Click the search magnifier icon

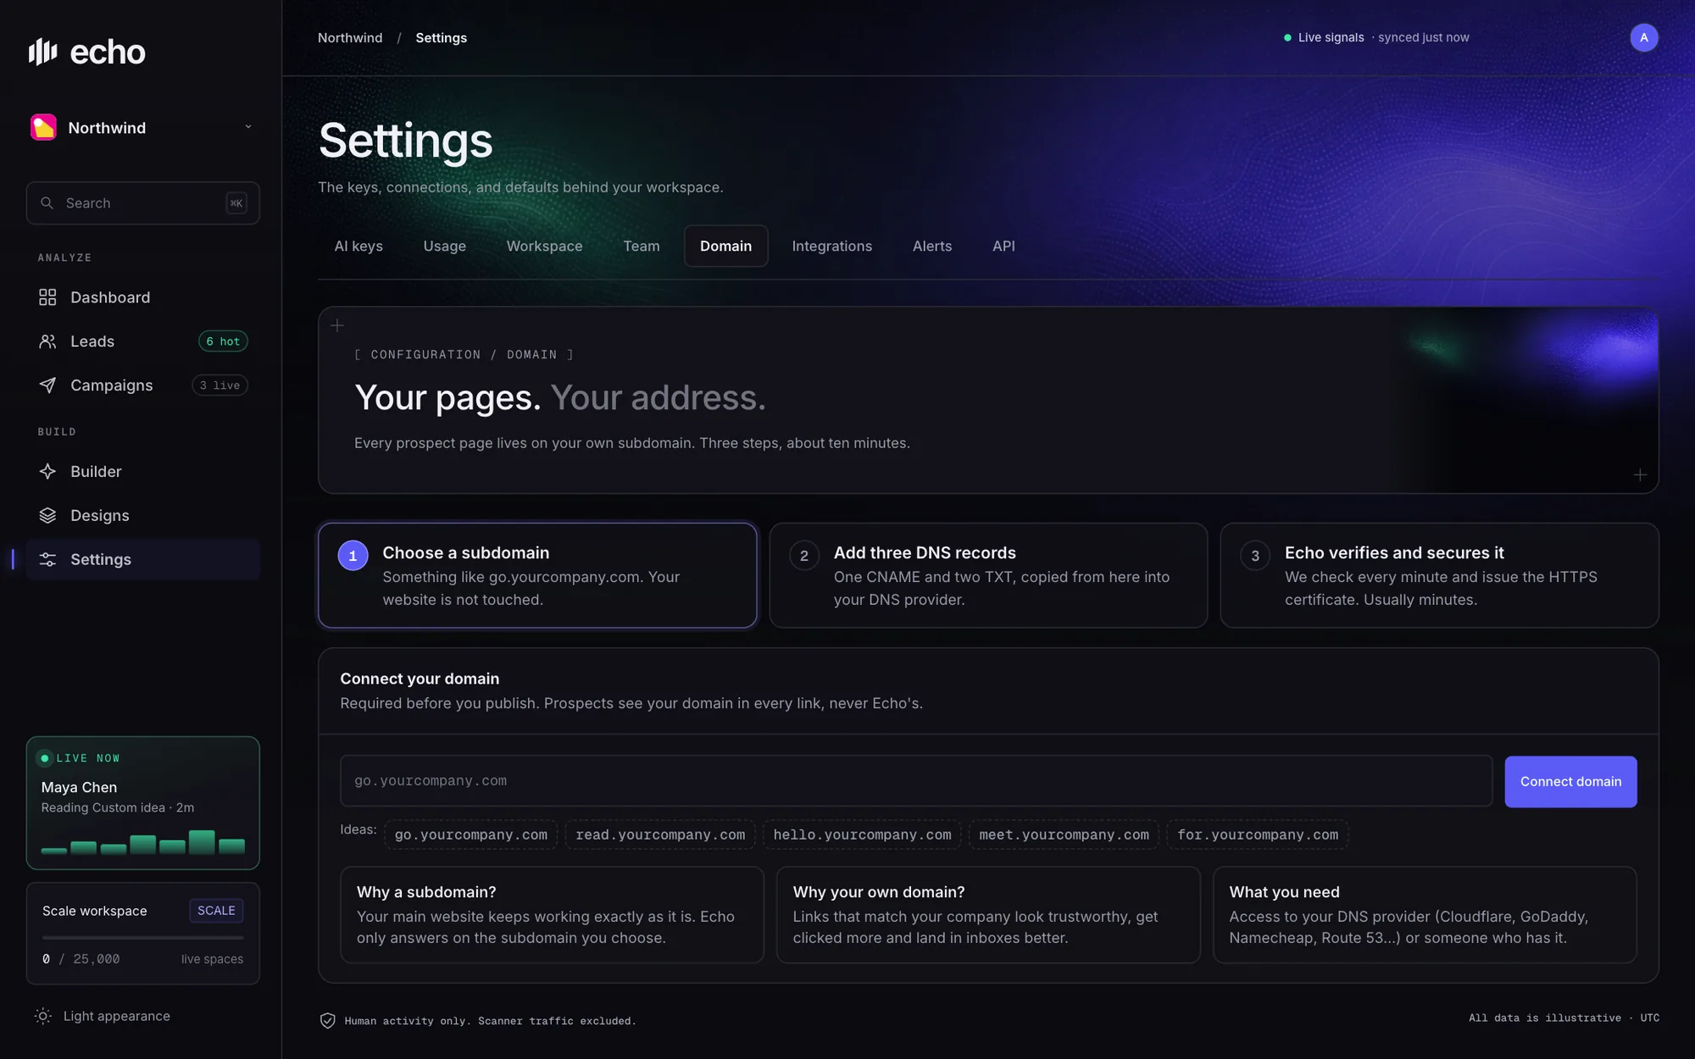pyautogui.click(x=47, y=203)
